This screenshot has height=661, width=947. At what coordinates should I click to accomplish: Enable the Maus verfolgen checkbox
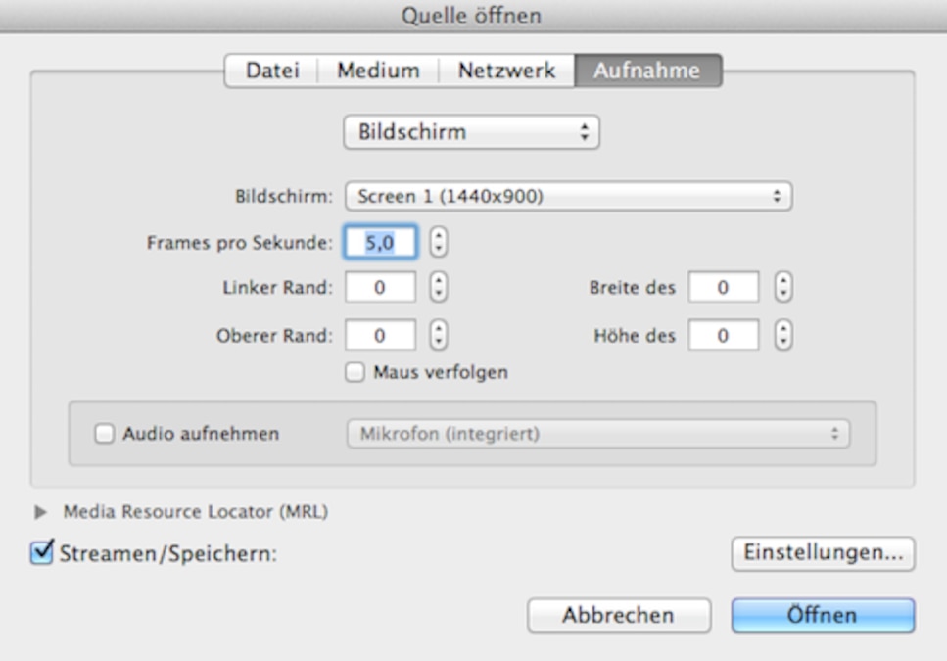pyautogui.click(x=355, y=372)
